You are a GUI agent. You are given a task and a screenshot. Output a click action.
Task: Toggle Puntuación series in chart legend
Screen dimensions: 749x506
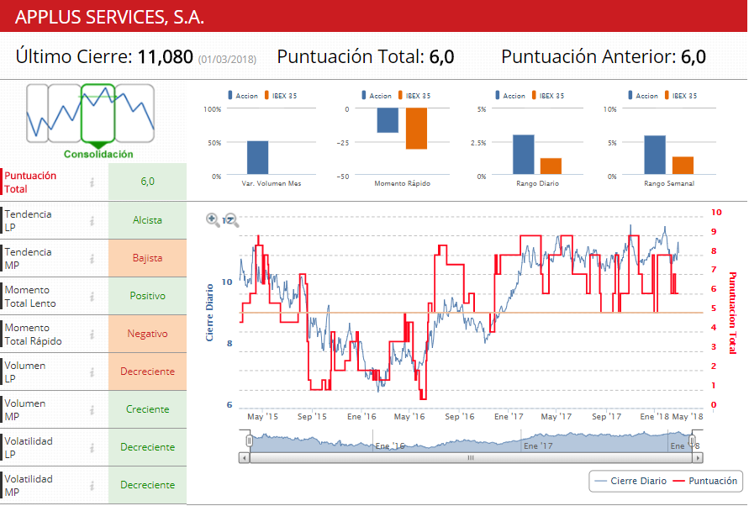click(x=704, y=481)
